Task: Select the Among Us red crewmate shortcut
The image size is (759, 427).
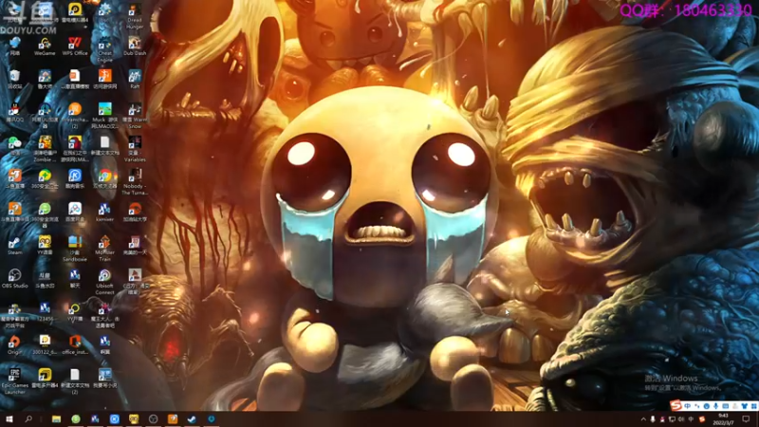Action: [75, 149]
